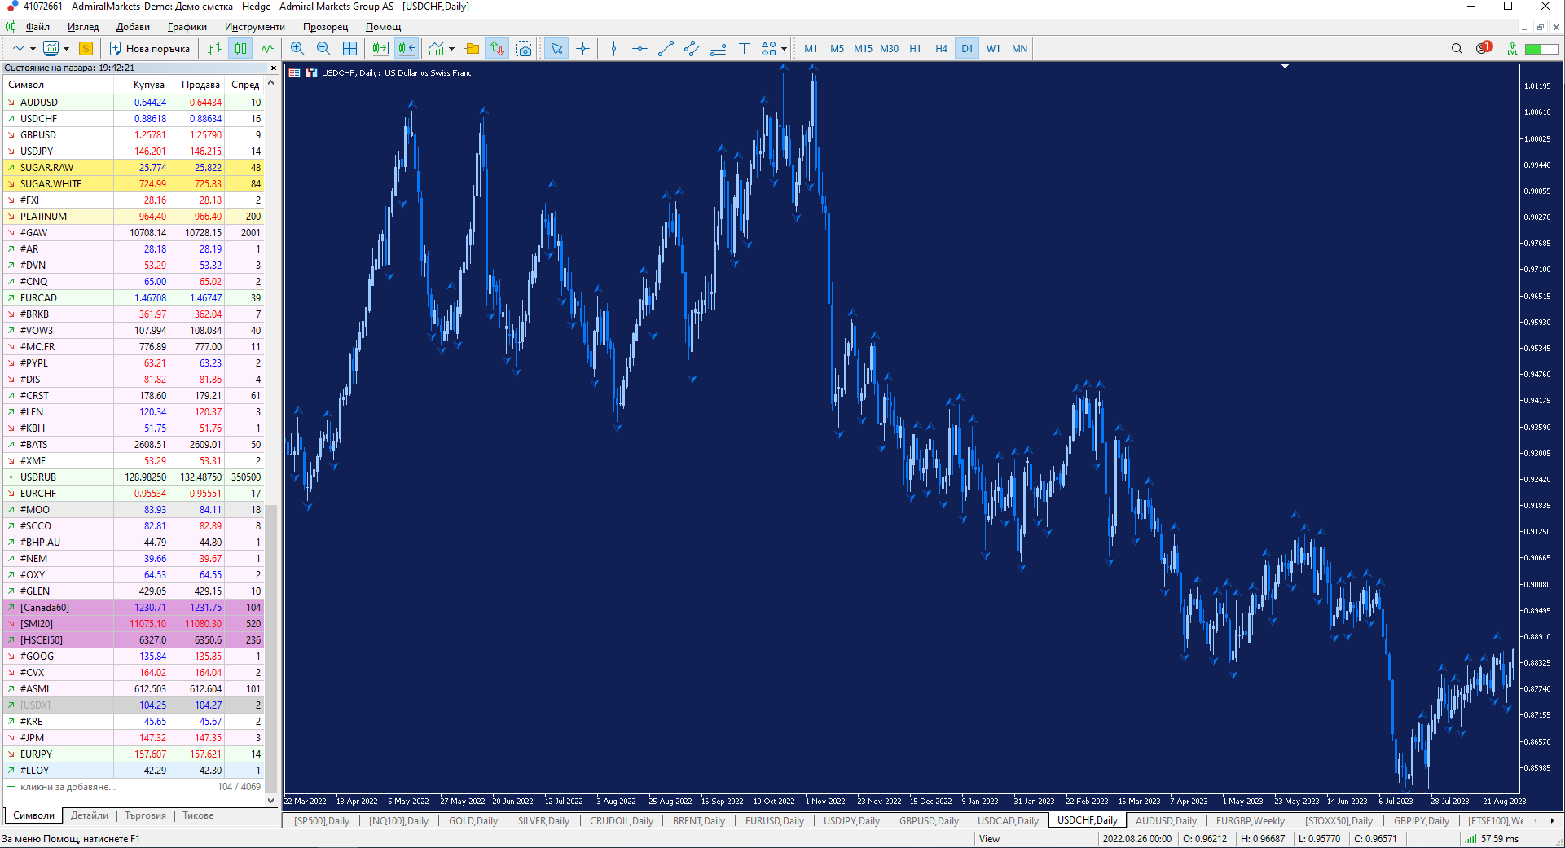
Task: Switch chart to bar chart
Action: (x=214, y=49)
